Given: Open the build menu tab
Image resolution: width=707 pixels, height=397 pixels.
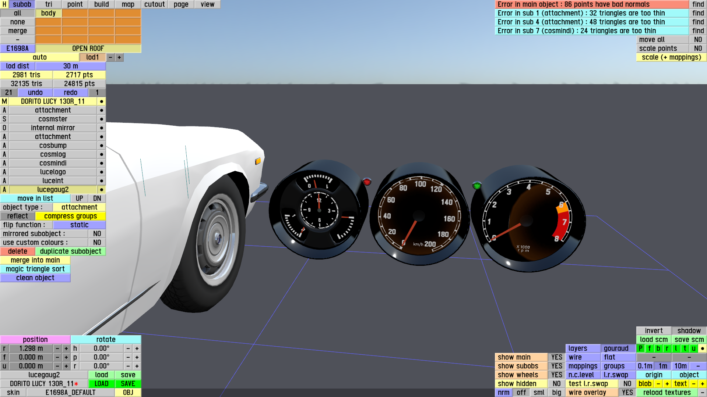Looking at the screenshot, I should (x=101, y=4).
